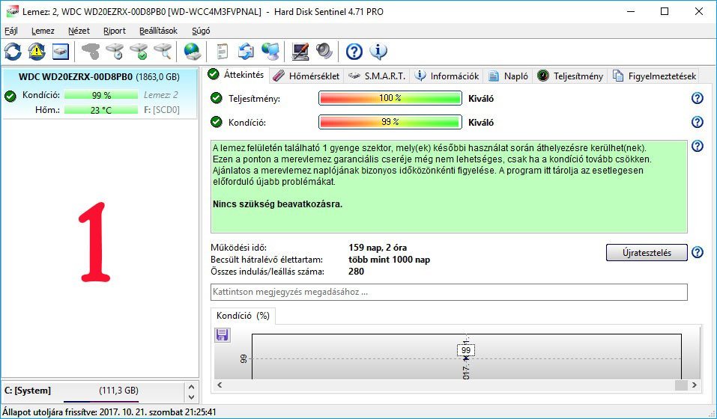Click the Állapot utoljára frissítve status bar text
Viewport: 717px width, 419px height.
109,412
